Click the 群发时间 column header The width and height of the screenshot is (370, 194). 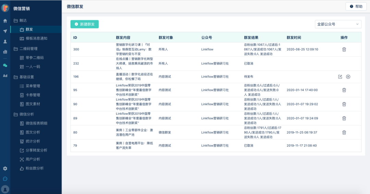pos(294,37)
